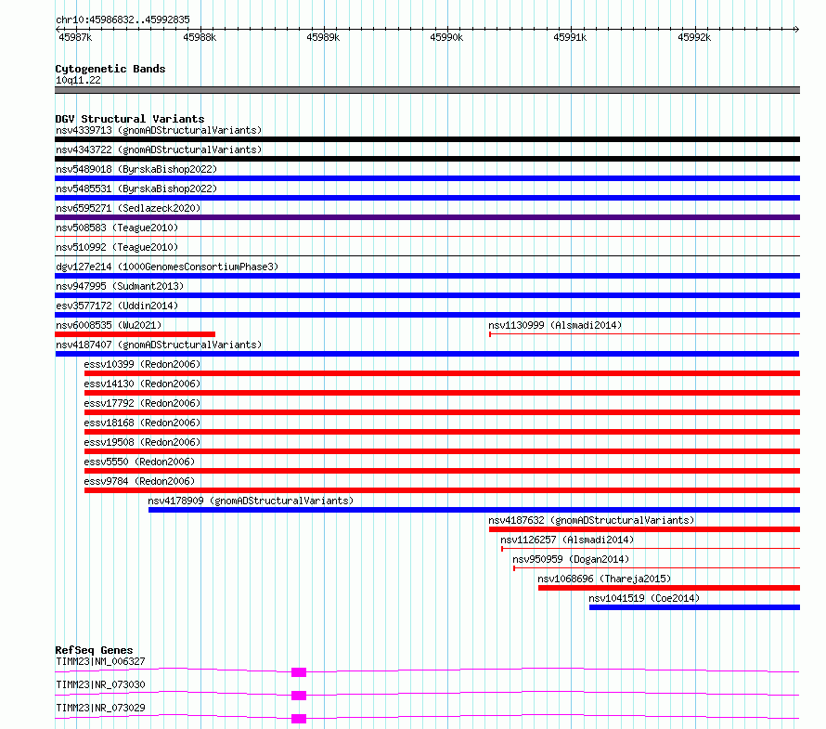Open TIMM23|NR_073029 transcript label
The image size is (826, 729).
coord(100,708)
